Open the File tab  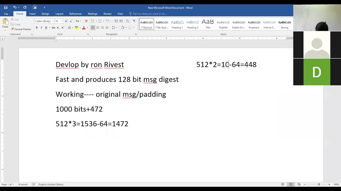click(6, 14)
